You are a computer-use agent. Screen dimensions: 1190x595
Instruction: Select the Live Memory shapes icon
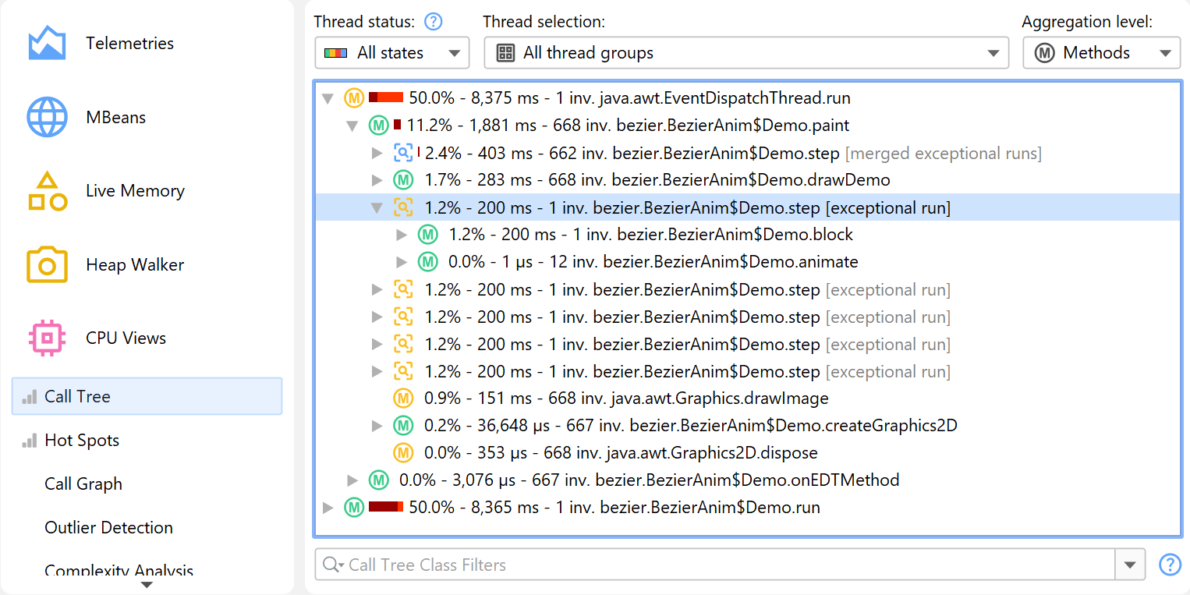tap(47, 191)
